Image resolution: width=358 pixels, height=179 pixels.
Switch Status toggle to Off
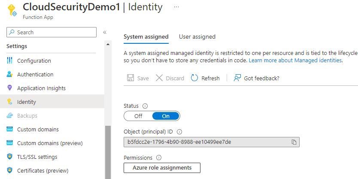(x=138, y=116)
